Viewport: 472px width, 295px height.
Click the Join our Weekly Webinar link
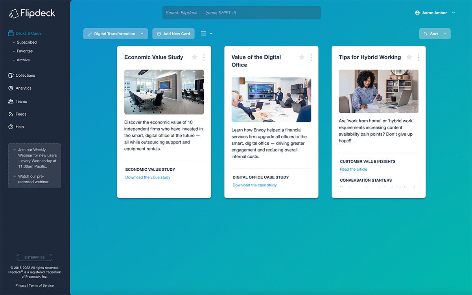pos(37,158)
